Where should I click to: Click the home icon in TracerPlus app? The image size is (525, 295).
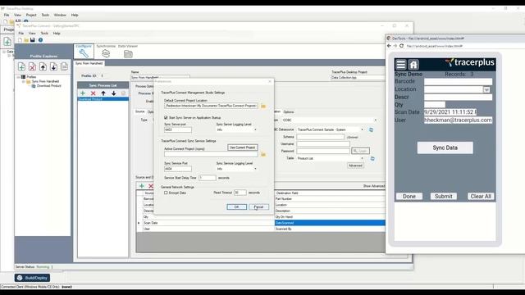(x=413, y=64)
